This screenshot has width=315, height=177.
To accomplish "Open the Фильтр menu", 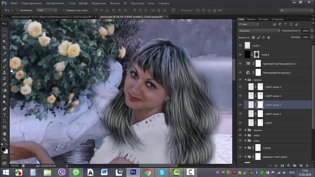I will point(115,3).
